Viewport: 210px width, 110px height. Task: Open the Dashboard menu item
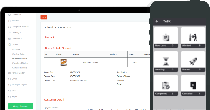click(17, 15)
